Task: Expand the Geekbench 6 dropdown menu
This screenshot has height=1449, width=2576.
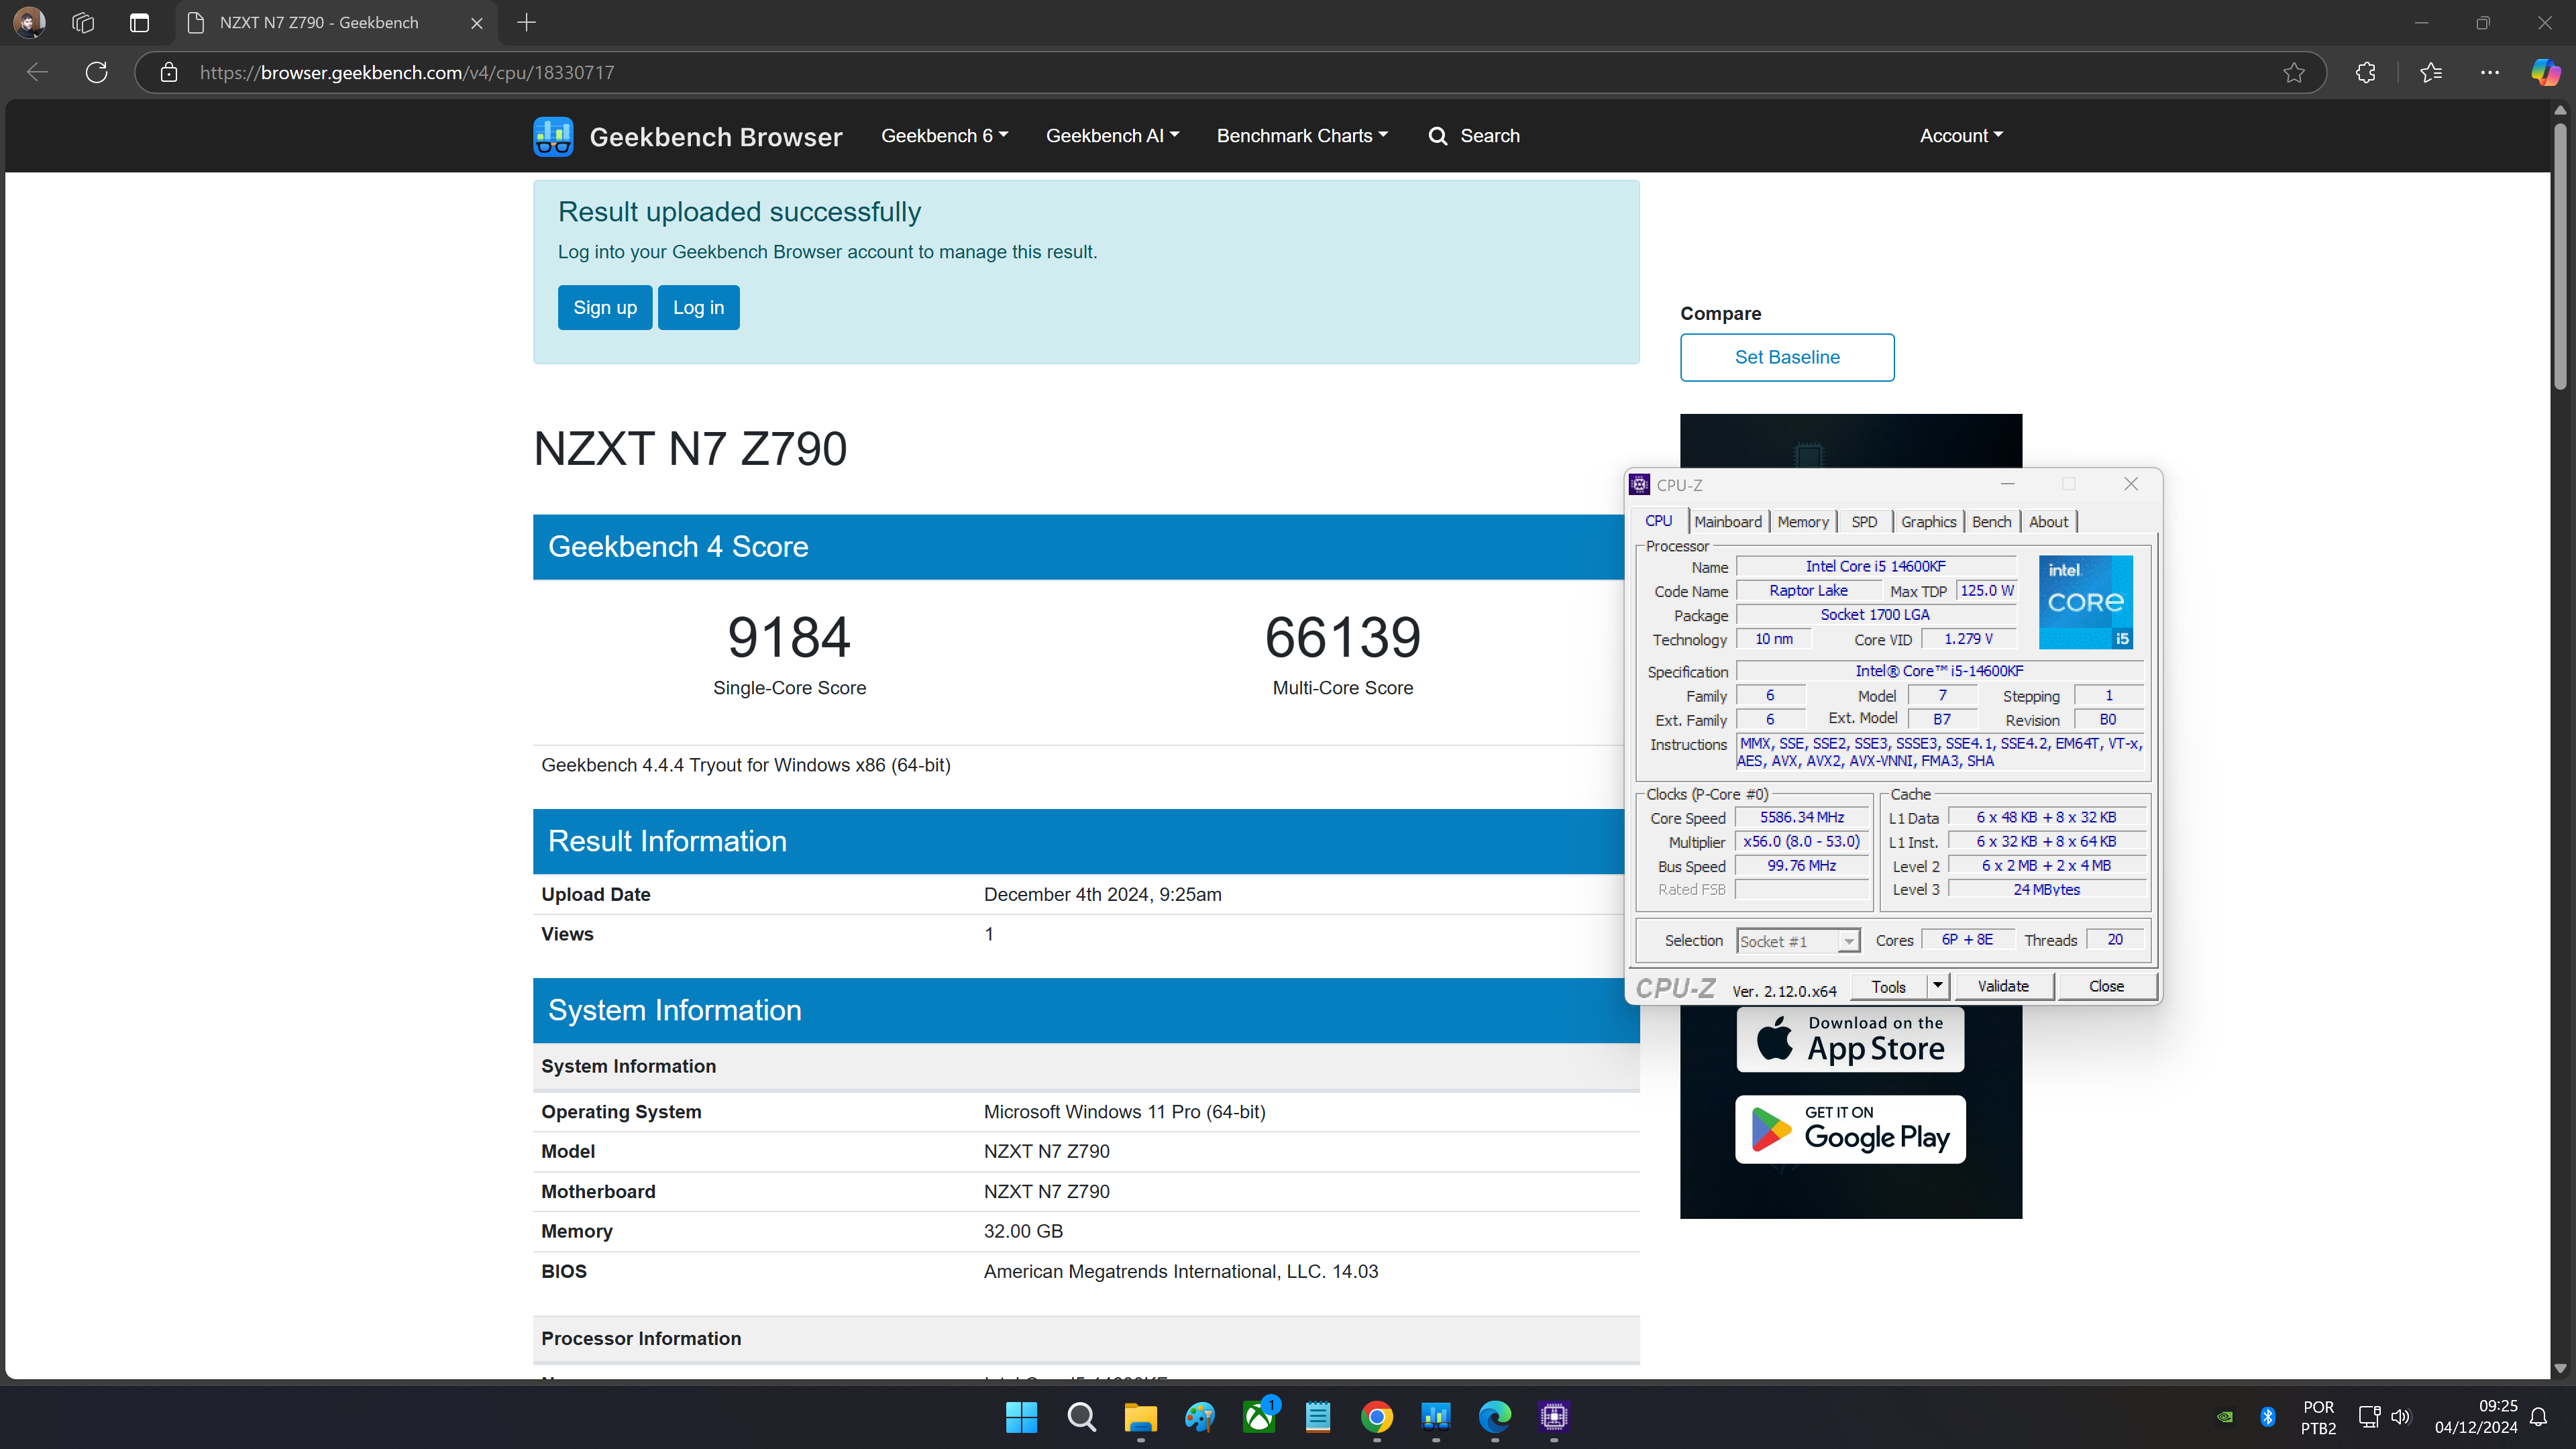Action: (x=944, y=136)
